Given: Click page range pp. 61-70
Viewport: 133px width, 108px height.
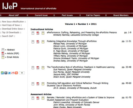Looking at the screenshot, I should pyautogui.click(x=126, y=97).
